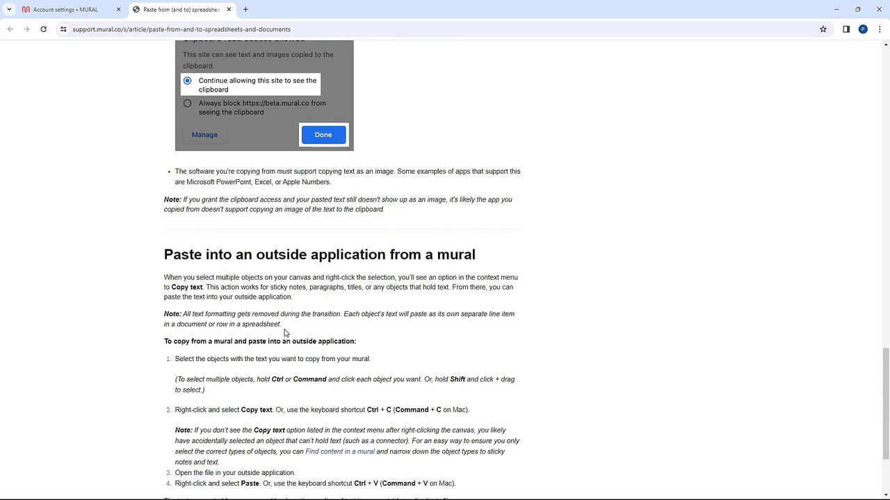Open site information icon in address bar
The width and height of the screenshot is (890, 500).
63,29
